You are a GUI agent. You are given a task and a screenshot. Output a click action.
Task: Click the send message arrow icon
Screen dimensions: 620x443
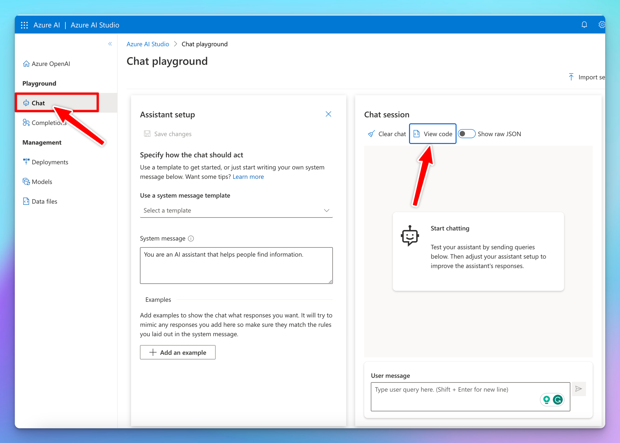(579, 389)
